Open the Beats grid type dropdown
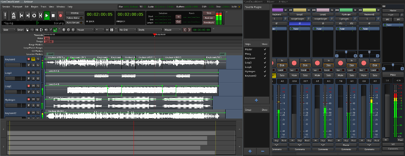The height and width of the screenshot is (156, 405). [x=150, y=30]
